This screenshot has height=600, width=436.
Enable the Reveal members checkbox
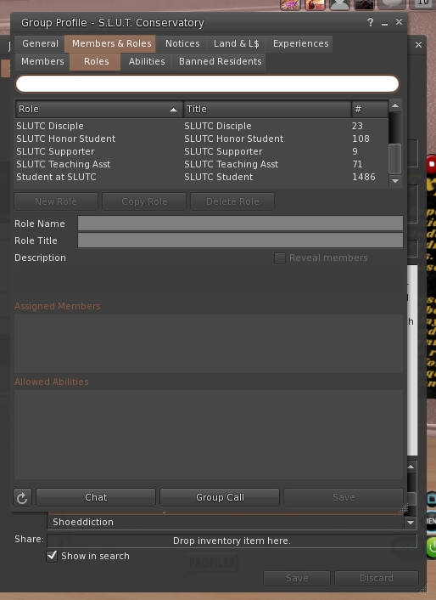pyautogui.click(x=279, y=258)
